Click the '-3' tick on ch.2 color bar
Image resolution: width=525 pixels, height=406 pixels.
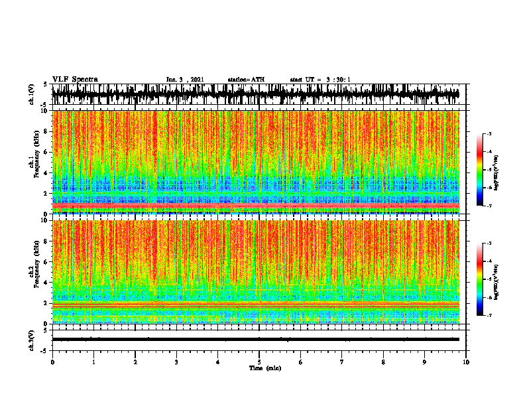coord(489,243)
